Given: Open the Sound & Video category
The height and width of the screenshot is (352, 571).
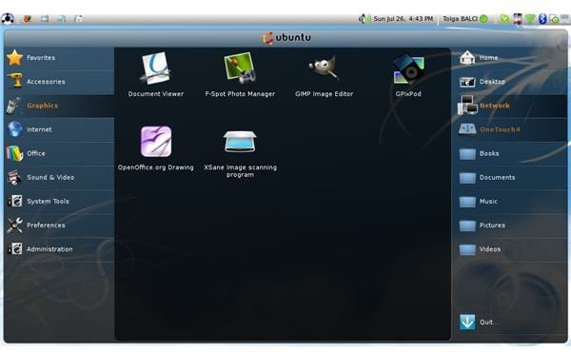Looking at the screenshot, I should 59,177.
